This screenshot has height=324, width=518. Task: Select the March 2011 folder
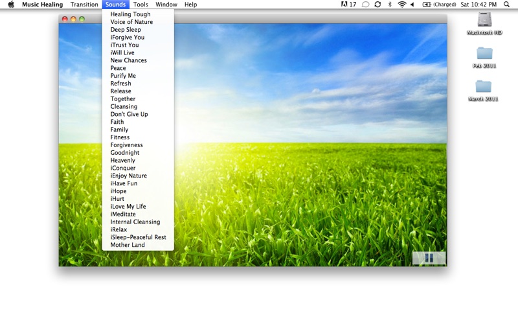(x=484, y=87)
